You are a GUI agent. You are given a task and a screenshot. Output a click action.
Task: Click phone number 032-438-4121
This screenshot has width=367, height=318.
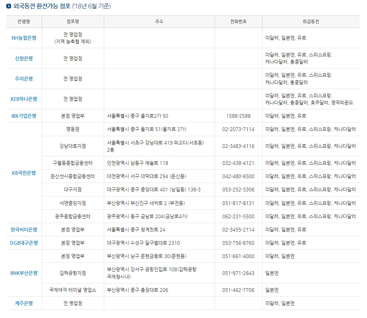click(238, 163)
